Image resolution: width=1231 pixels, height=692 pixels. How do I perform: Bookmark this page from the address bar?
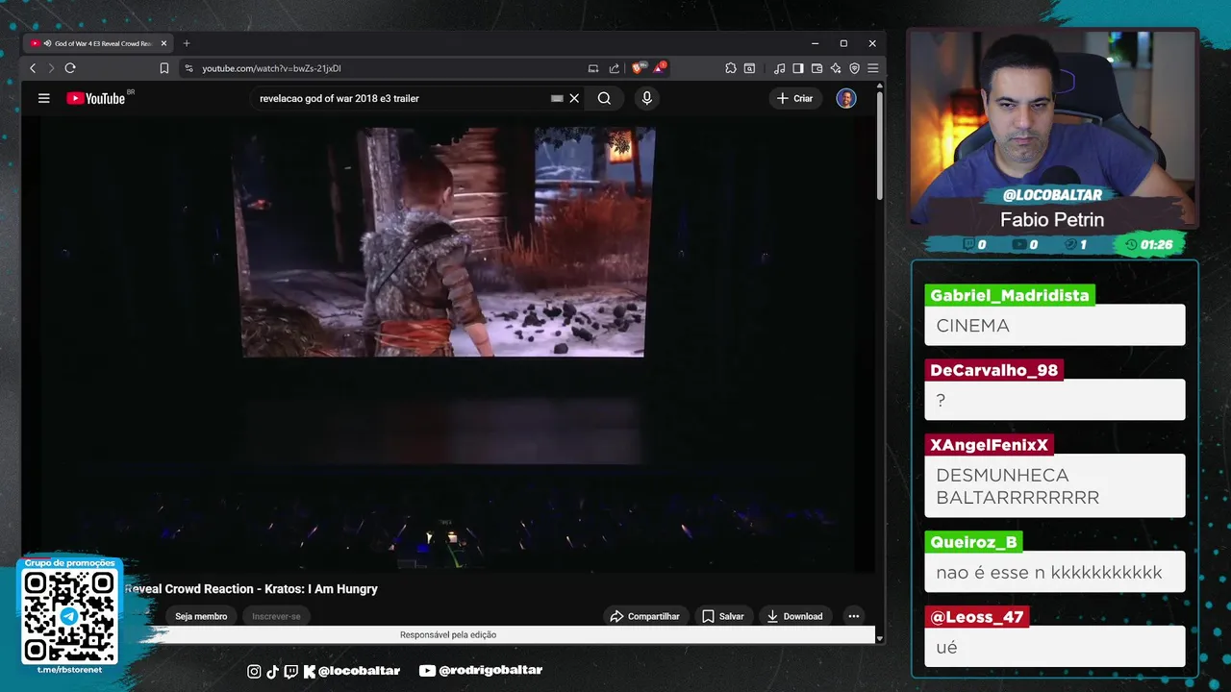click(x=164, y=68)
